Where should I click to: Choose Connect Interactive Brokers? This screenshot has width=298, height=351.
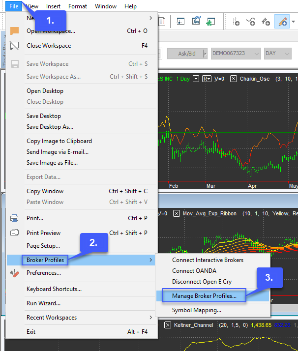pyautogui.click(x=208, y=260)
